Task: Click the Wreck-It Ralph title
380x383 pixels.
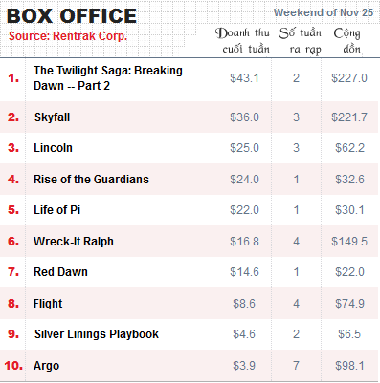Action: (74, 242)
